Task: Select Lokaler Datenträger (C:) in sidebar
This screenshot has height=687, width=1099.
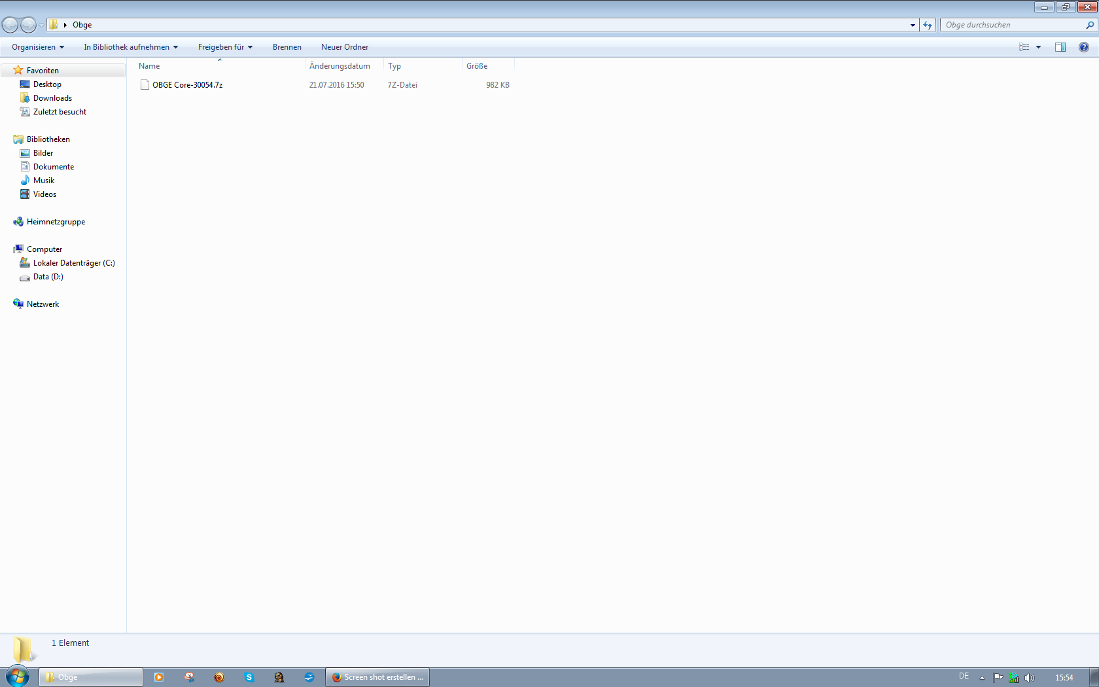Action: (x=74, y=263)
